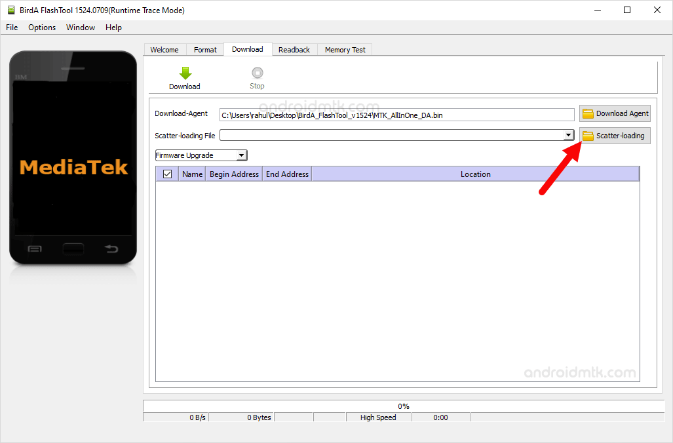Click the Download Agent folder button
This screenshot has width=673, height=443.
pos(615,113)
